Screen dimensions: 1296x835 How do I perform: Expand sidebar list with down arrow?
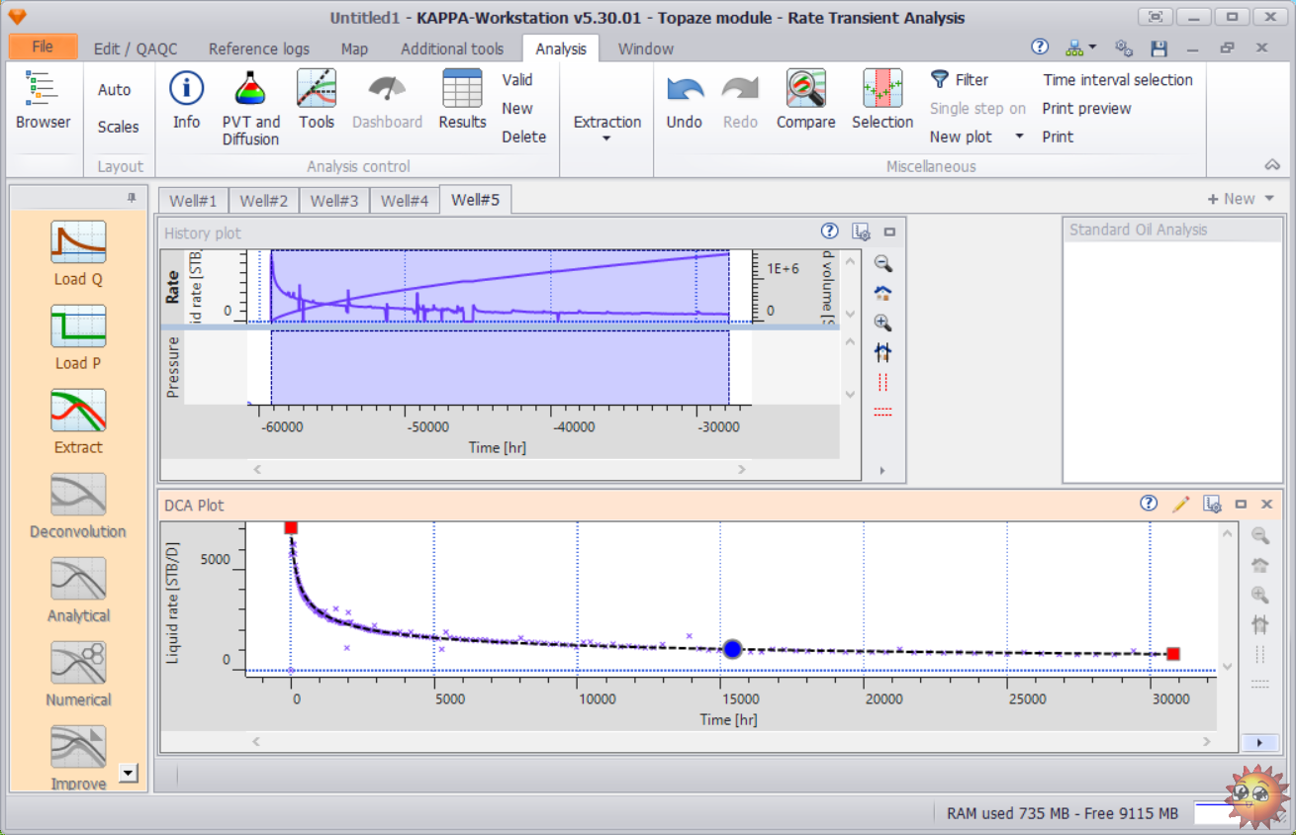pos(127,773)
